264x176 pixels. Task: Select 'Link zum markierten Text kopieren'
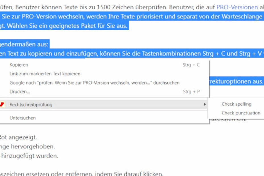45,74
